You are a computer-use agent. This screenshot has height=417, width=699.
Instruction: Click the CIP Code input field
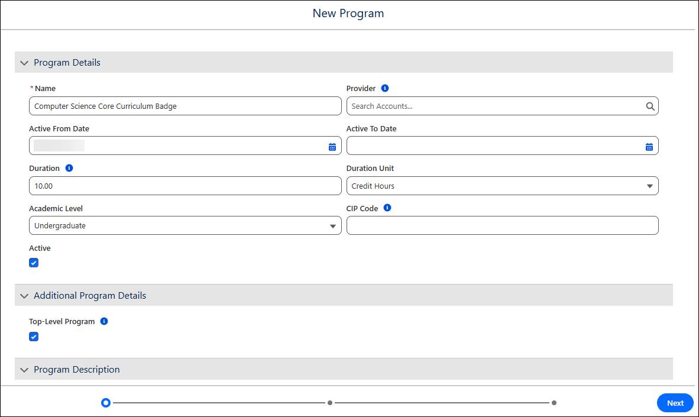click(x=503, y=225)
